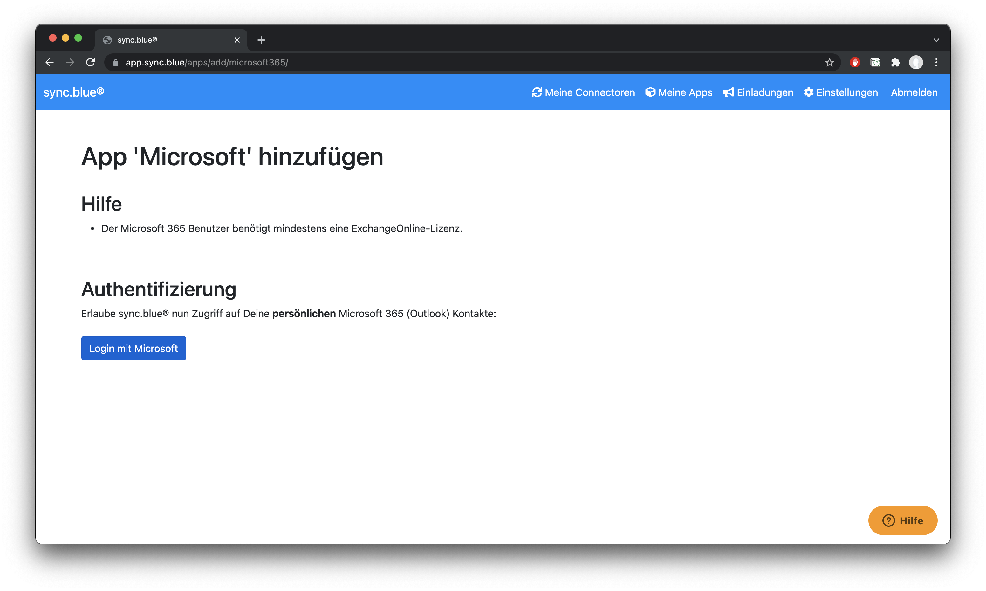Click the sync.blue® logo link
Screen dimensions: 986x591
point(74,92)
